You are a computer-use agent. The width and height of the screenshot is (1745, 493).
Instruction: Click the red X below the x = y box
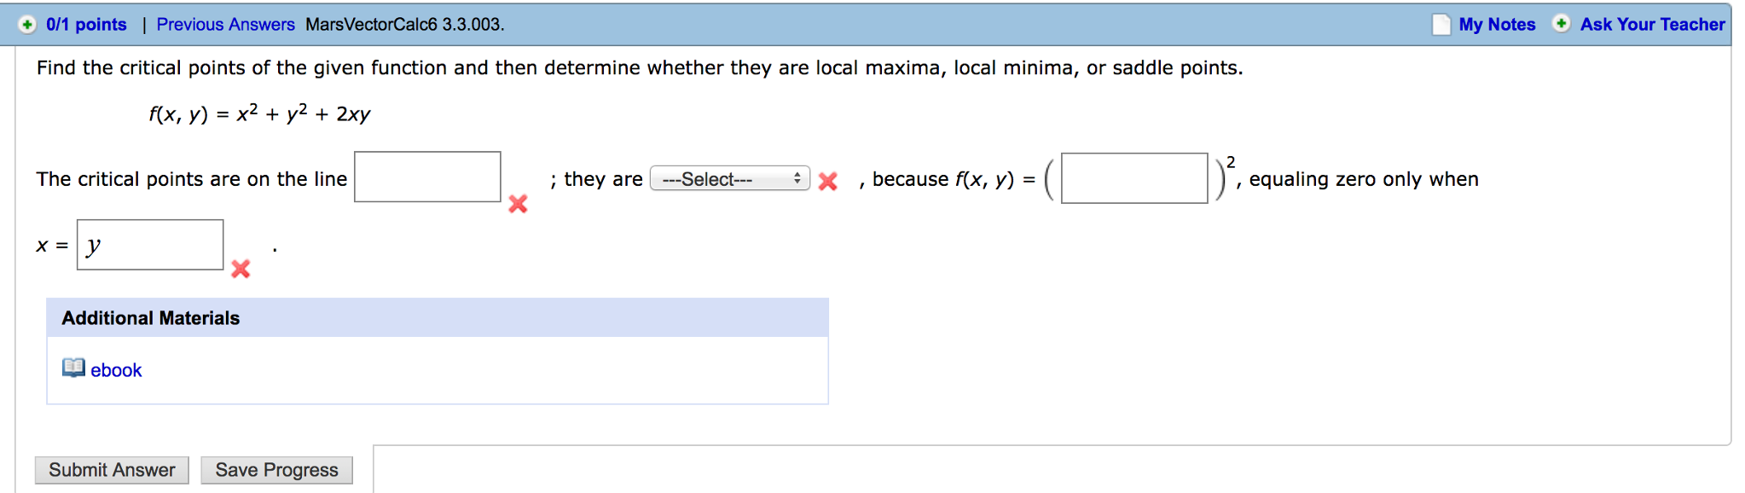click(x=241, y=270)
